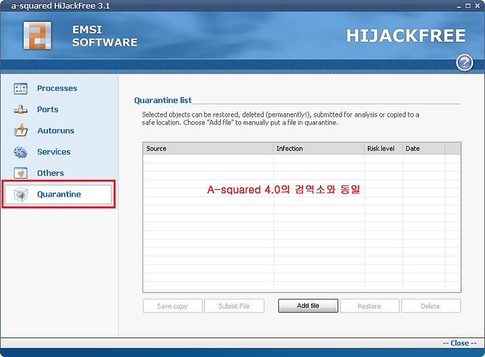
Task: Click the Quarantine box icon
Action: click(20, 194)
